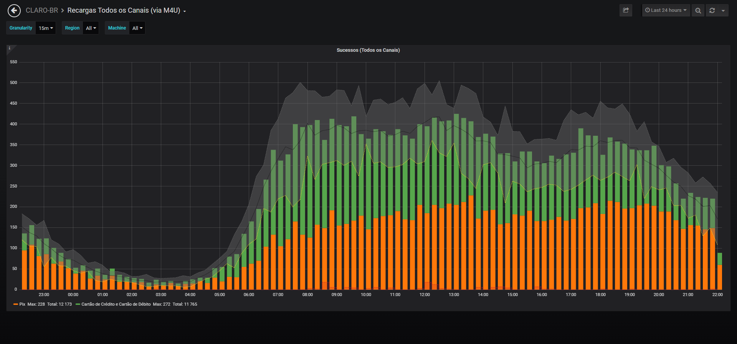
Task: Click the Pix 'Total: 12 173' legend value
Action: pyautogui.click(x=59, y=304)
